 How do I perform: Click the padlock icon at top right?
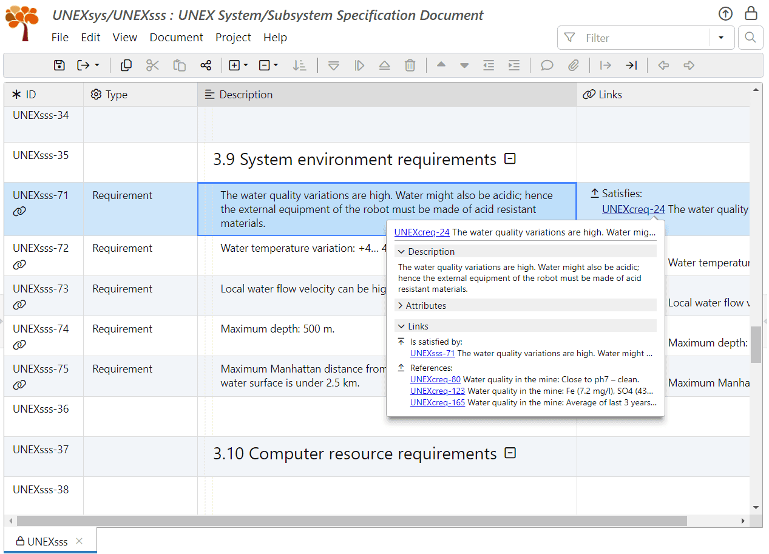click(751, 13)
